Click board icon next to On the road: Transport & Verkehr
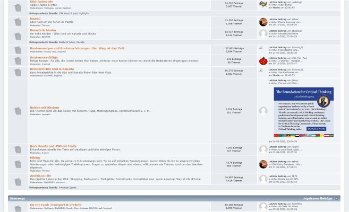Viewport: 349px width, 212px height. tap(18, 208)
